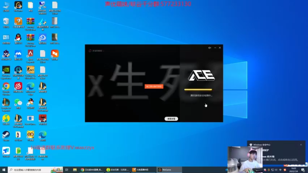Dismiss the Windows Security Center notification
The image size is (308, 173).
click(x=301, y=145)
